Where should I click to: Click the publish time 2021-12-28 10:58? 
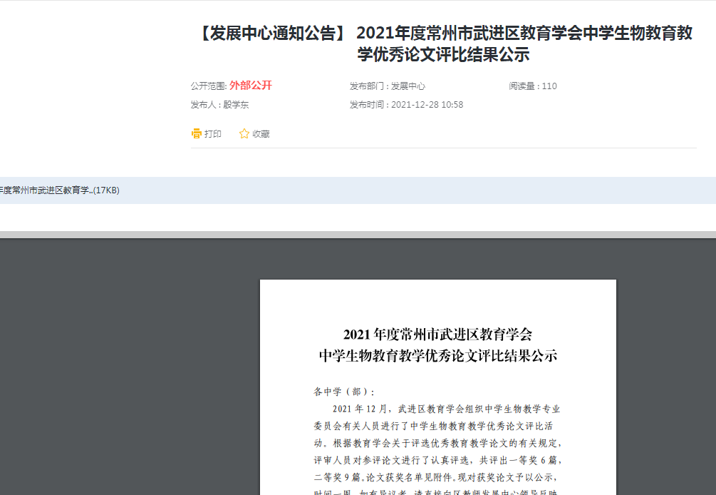[427, 105]
